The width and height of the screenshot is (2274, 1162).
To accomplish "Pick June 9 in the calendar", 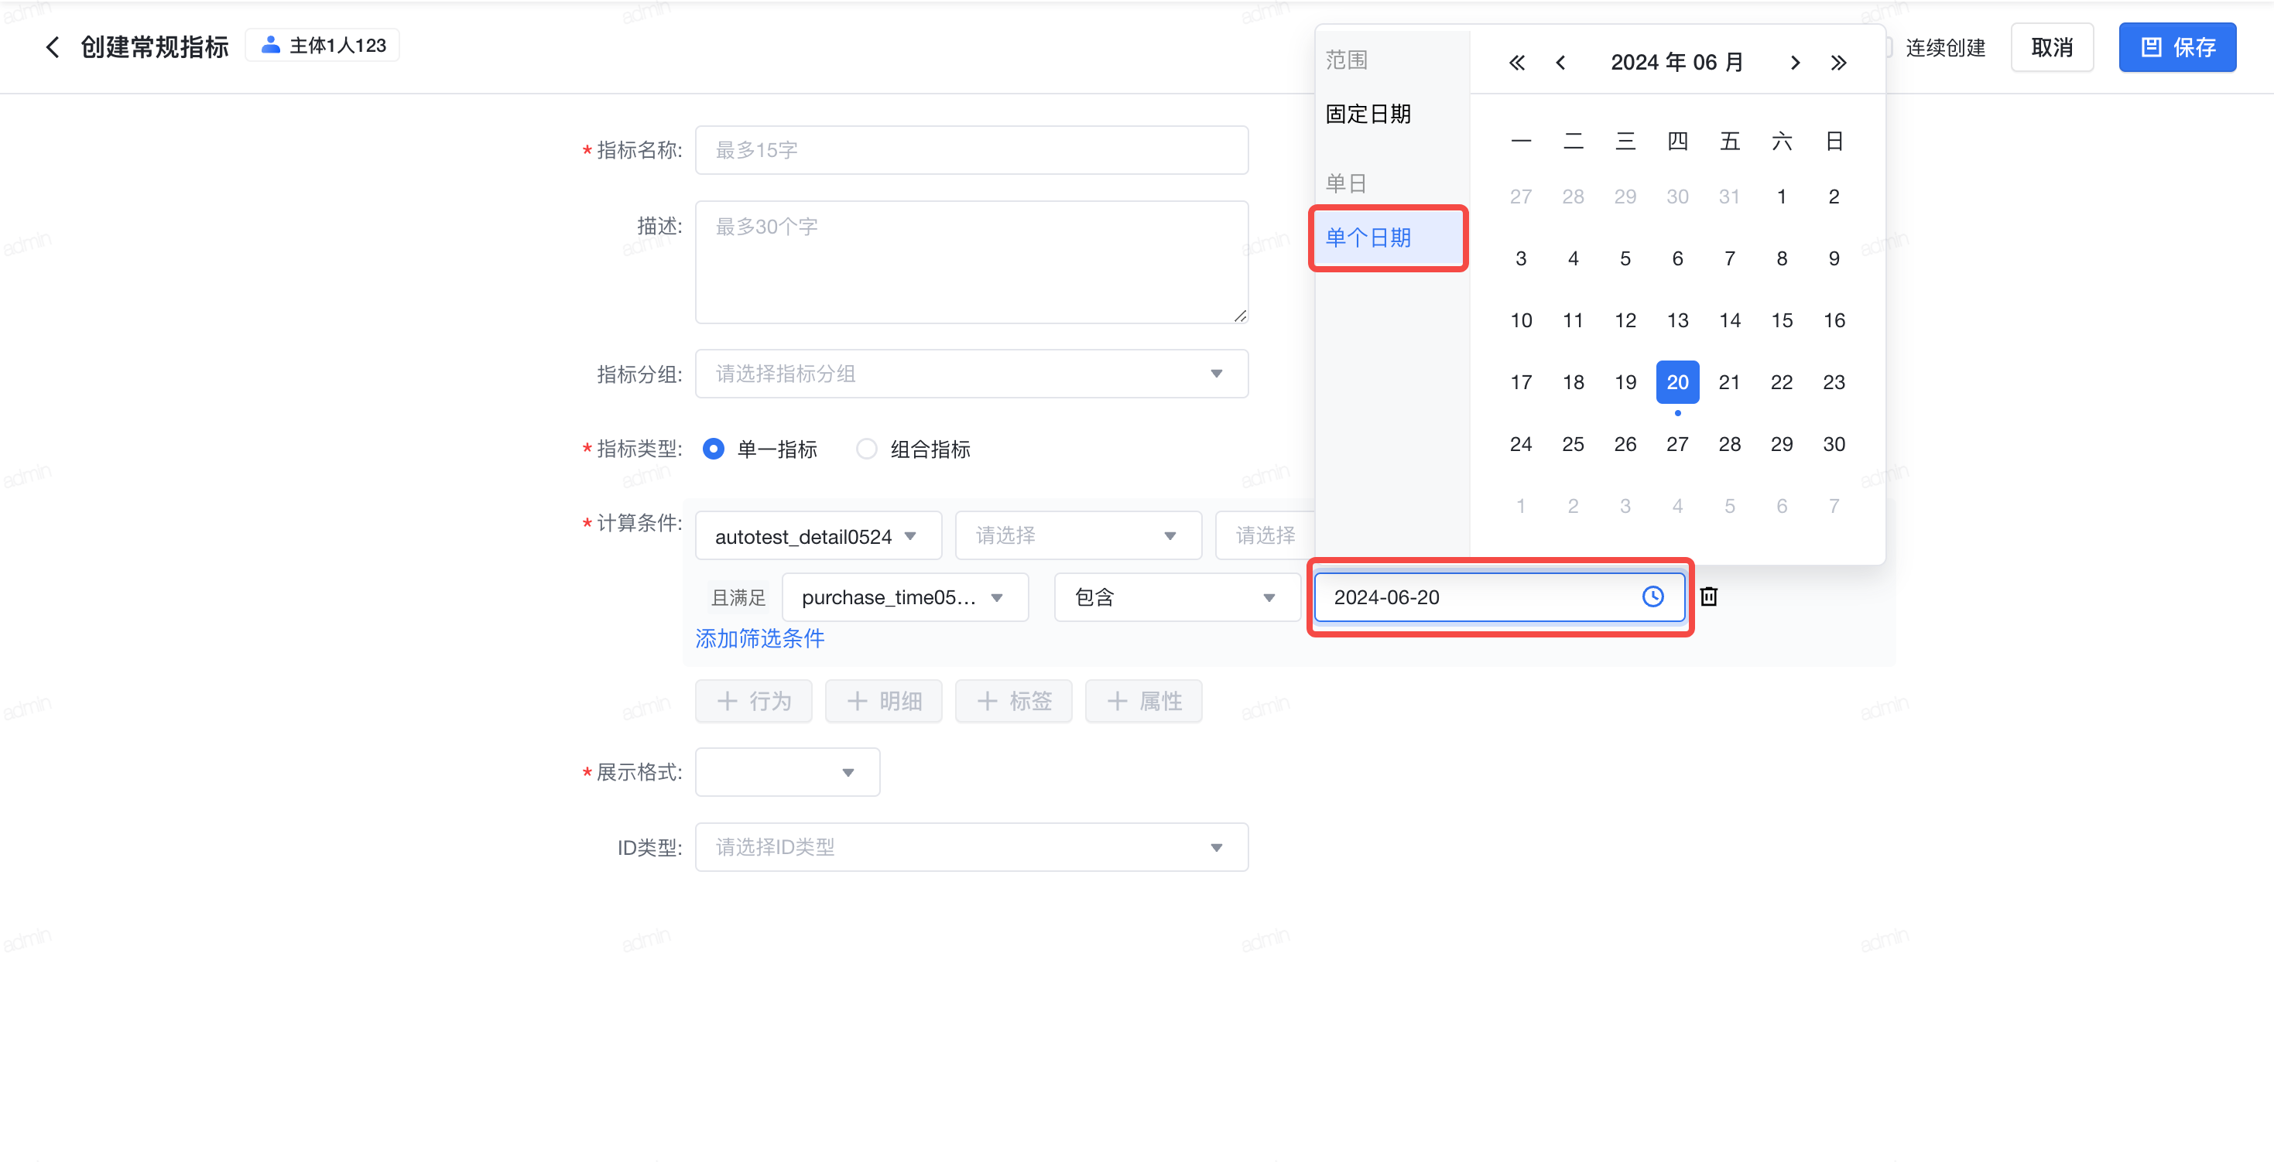I will (x=1834, y=258).
